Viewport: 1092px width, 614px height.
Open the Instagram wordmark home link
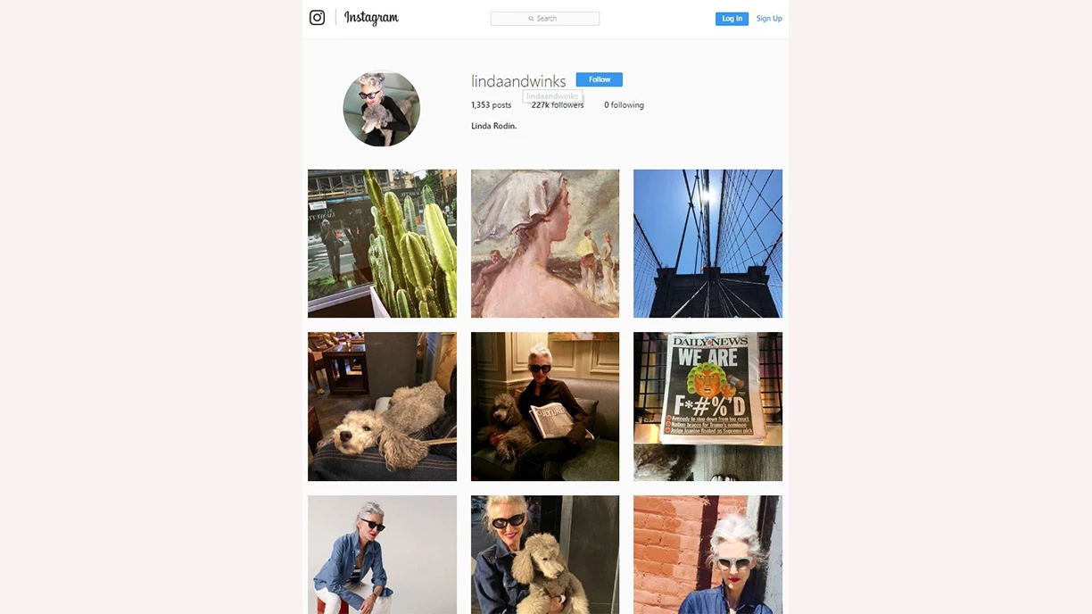click(x=371, y=18)
